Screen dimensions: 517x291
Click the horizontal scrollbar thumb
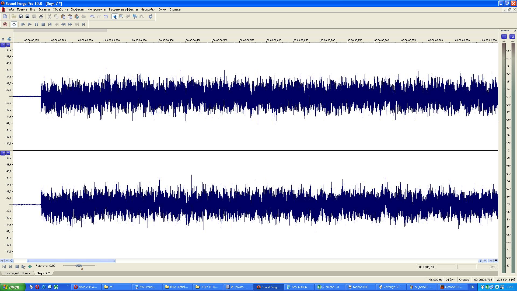[71, 261]
